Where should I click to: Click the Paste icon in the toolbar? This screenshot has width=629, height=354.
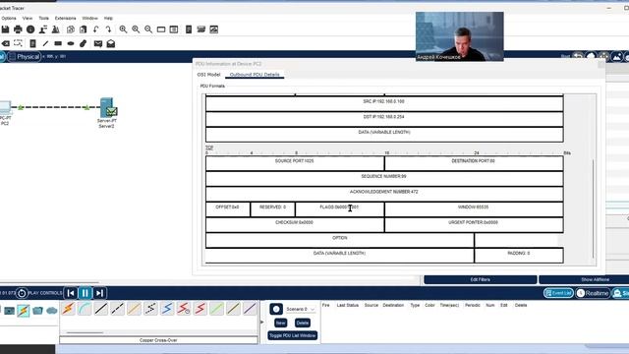pyautogui.click(x=83, y=29)
